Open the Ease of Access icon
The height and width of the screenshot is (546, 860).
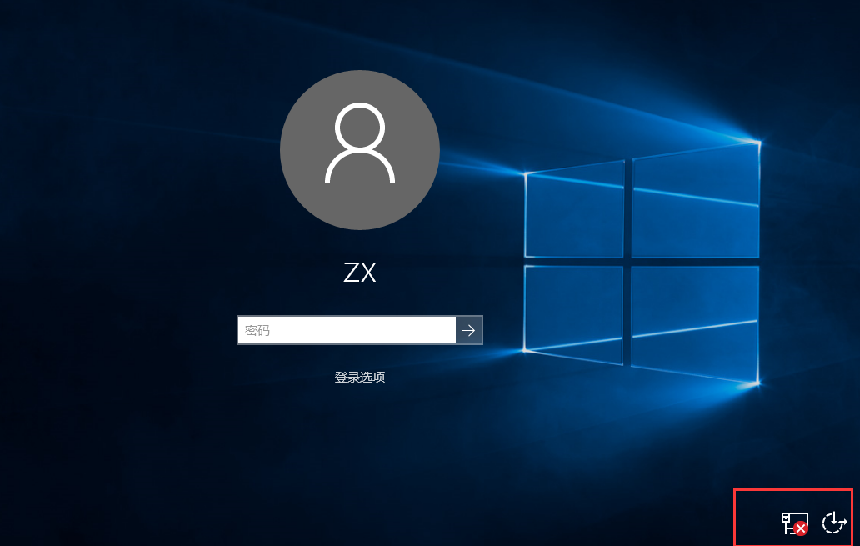(834, 523)
